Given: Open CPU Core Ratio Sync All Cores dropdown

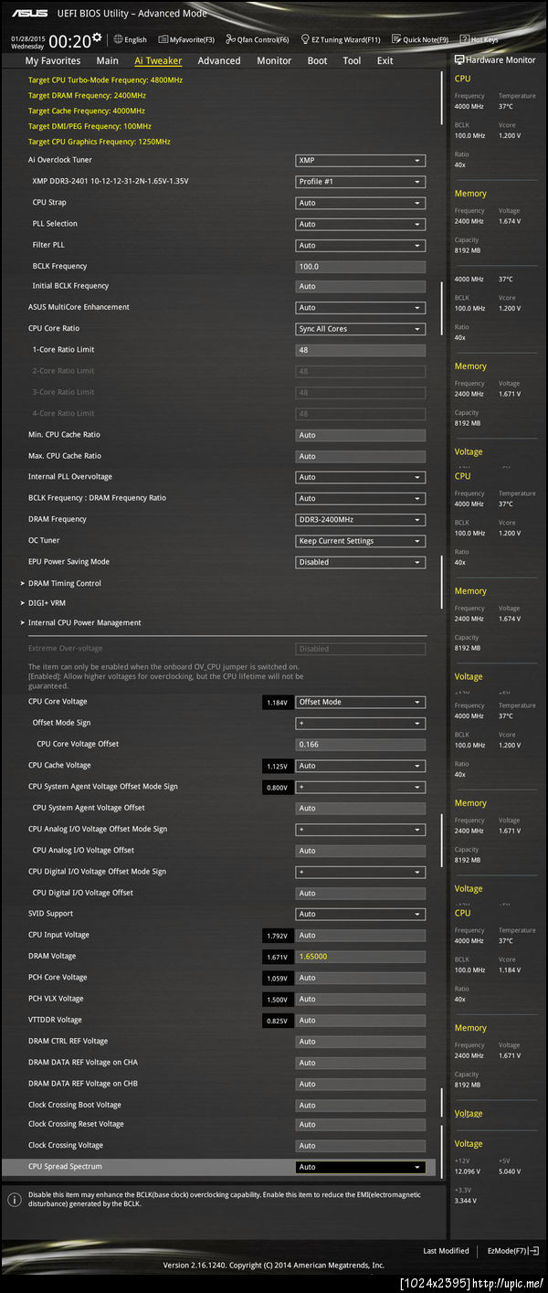Looking at the screenshot, I should [x=361, y=329].
